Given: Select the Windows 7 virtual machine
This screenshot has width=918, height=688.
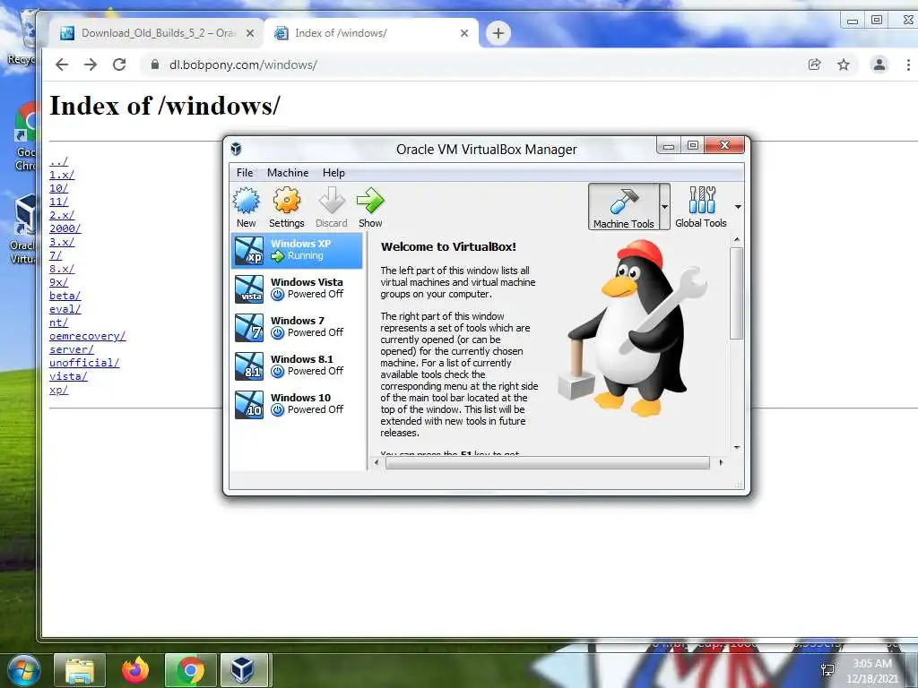Looking at the screenshot, I should [x=298, y=327].
